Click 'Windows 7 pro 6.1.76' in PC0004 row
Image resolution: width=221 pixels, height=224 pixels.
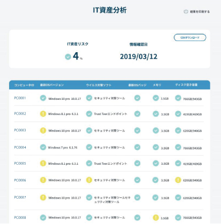tap(63, 147)
